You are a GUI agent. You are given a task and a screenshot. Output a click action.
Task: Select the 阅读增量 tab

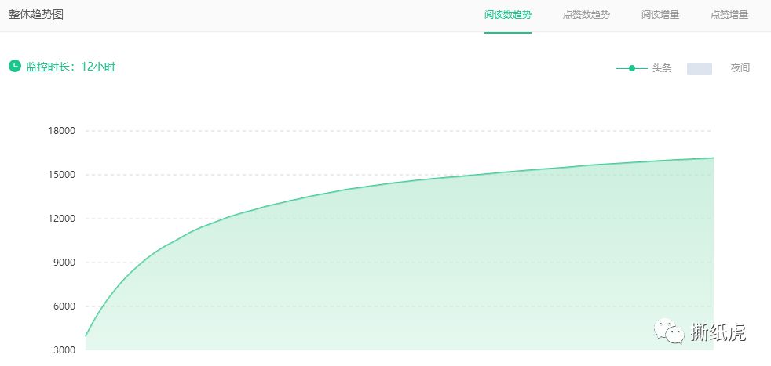tap(660, 15)
